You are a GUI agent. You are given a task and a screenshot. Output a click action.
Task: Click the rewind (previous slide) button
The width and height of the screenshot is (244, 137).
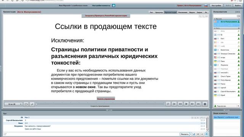click(x=180, y=104)
